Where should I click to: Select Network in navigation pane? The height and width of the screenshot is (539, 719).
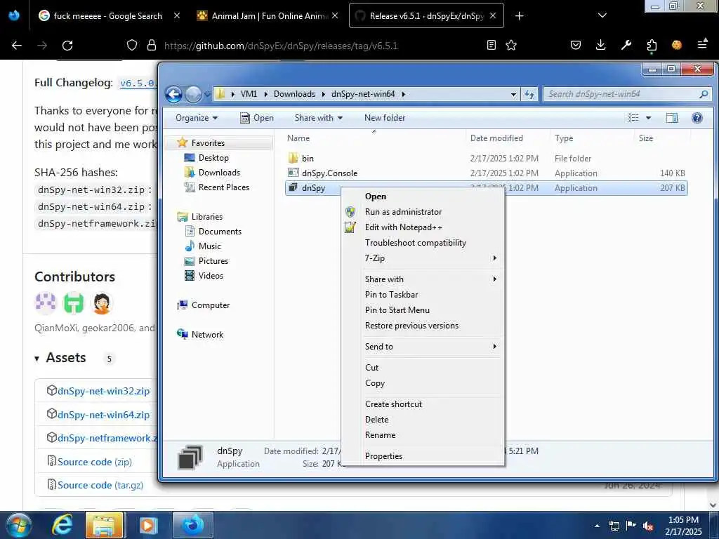[207, 335]
